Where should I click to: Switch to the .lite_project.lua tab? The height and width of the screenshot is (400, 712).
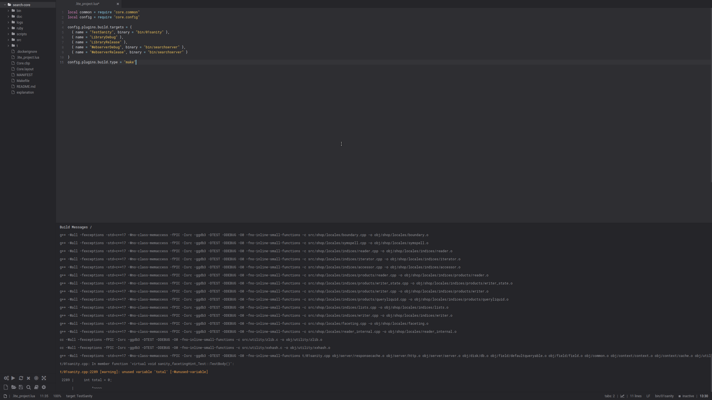click(87, 4)
